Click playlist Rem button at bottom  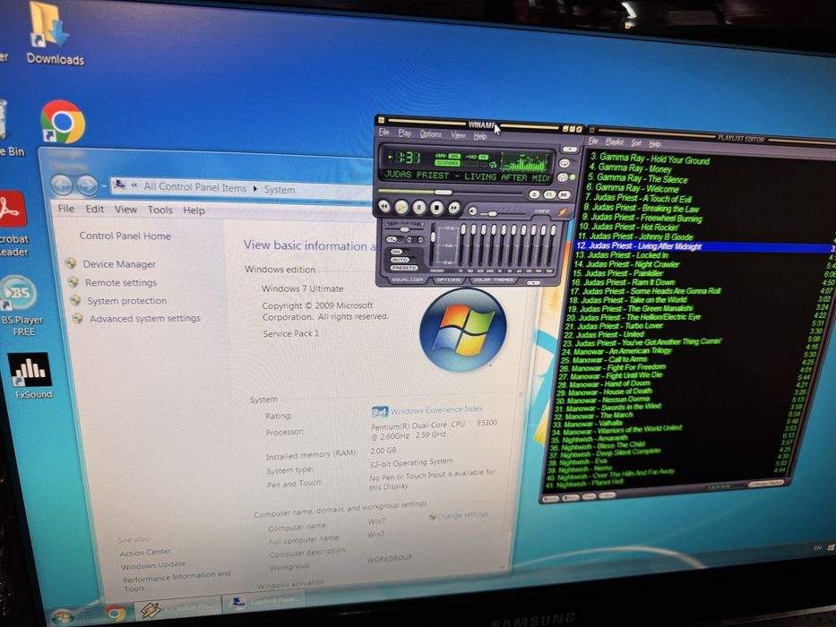click(570, 497)
